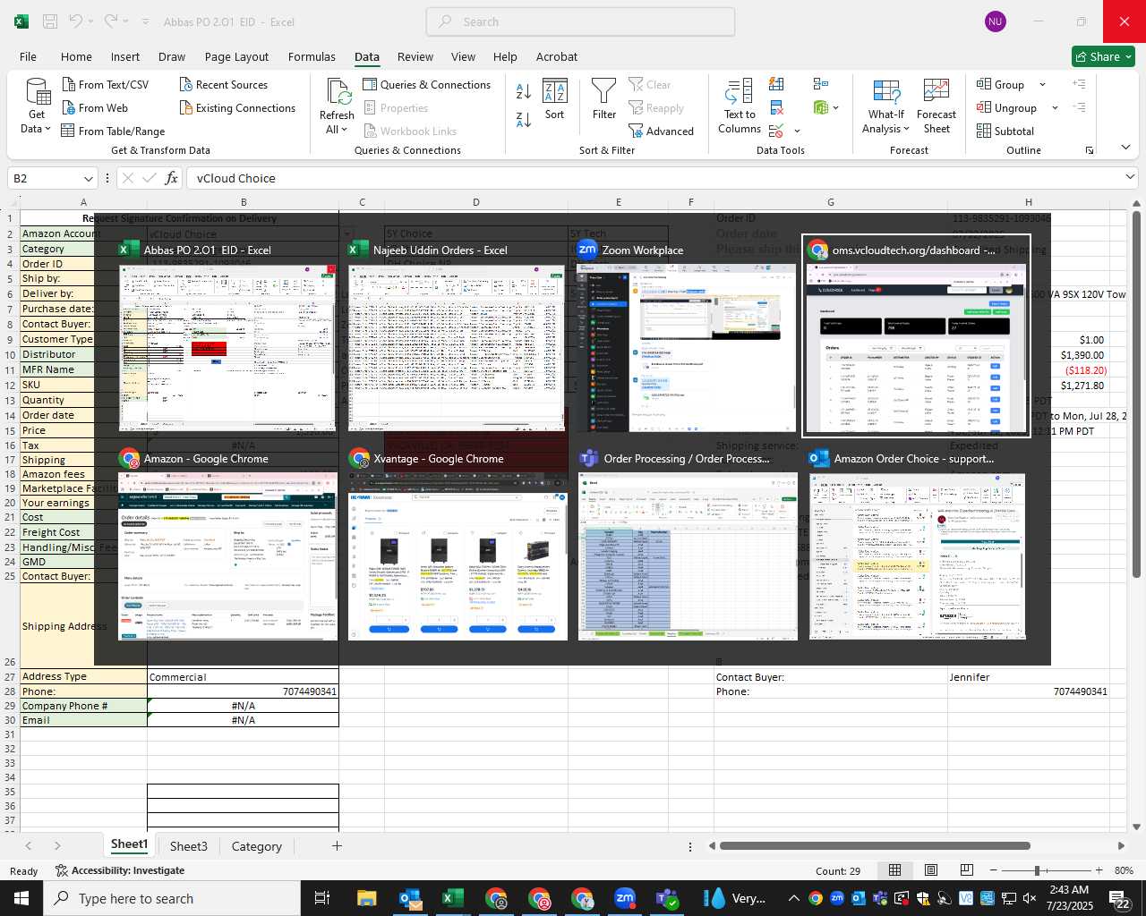Expand What-If Analysis dropdown
This screenshot has height=916, width=1146.
point(906,129)
